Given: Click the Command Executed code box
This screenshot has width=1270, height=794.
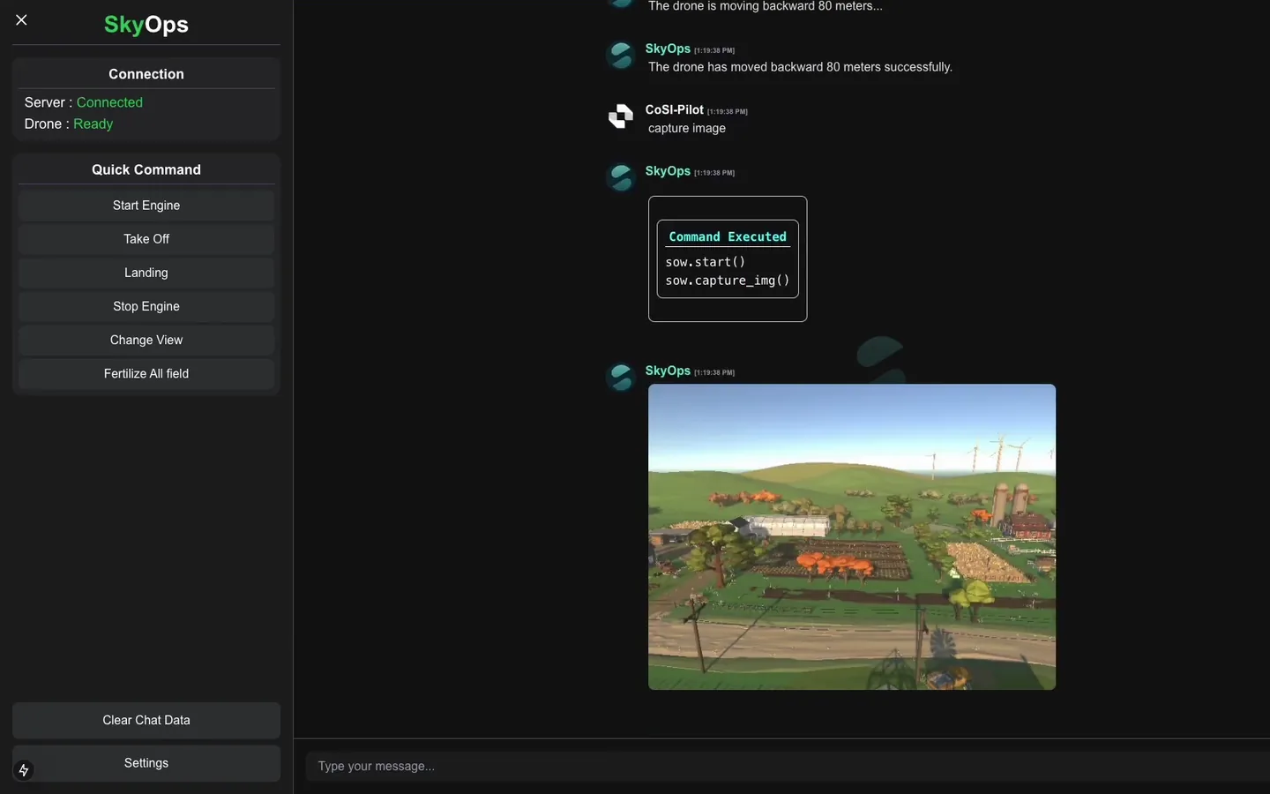Looking at the screenshot, I should (x=728, y=258).
